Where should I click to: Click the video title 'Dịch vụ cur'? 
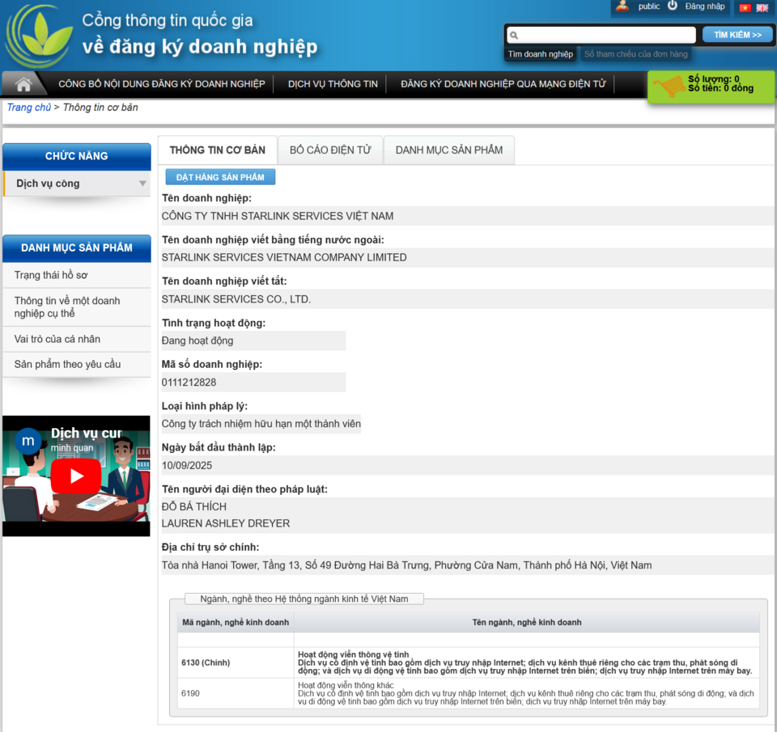click(87, 434)
